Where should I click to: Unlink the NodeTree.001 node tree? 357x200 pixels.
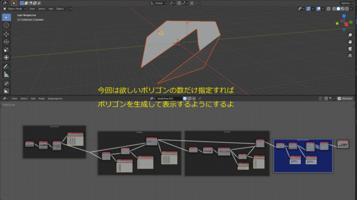pos(194,99)
